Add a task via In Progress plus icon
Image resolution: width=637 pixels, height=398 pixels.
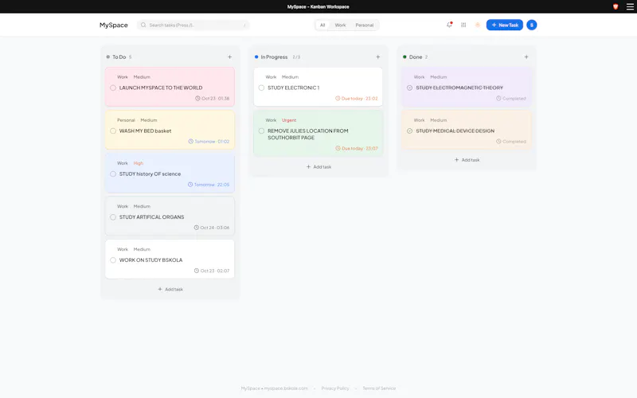tap(377, 57)
